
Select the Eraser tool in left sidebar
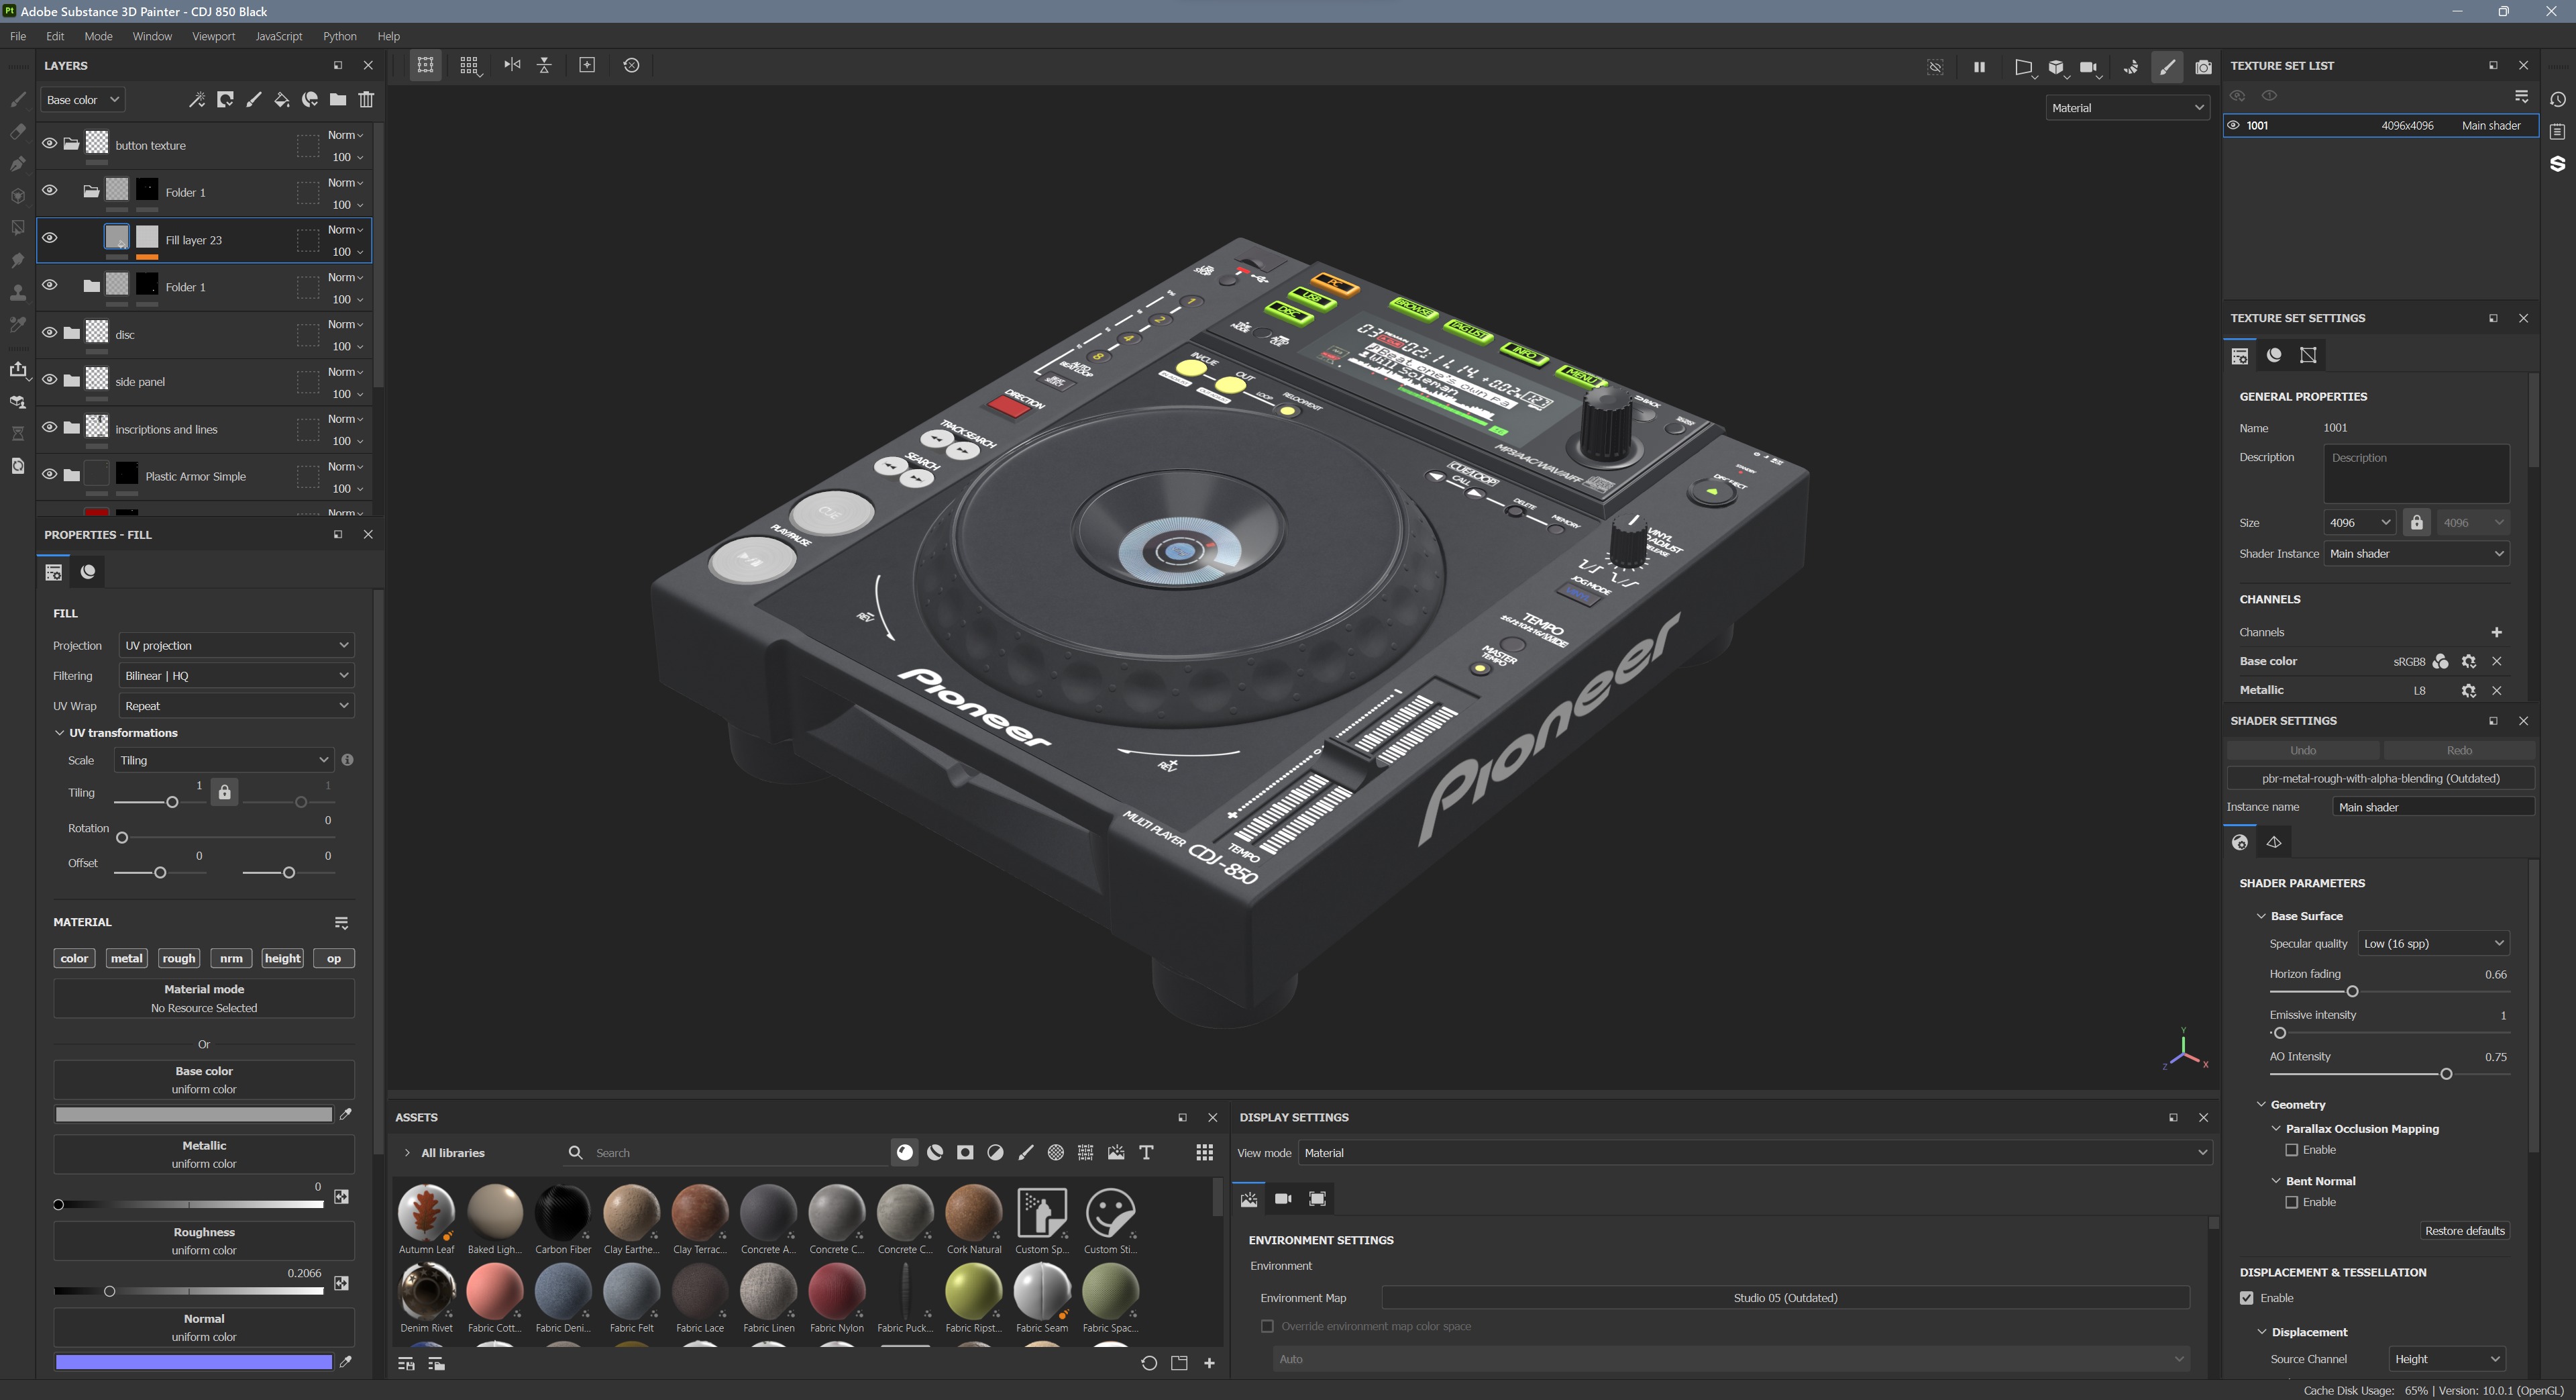(x=17, y=131)
